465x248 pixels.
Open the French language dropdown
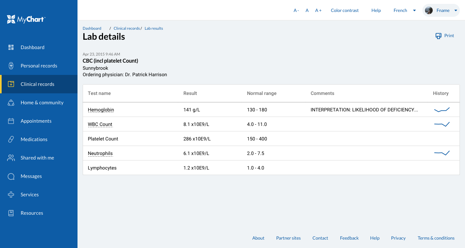pyautogui.click(x=404, y=10)
